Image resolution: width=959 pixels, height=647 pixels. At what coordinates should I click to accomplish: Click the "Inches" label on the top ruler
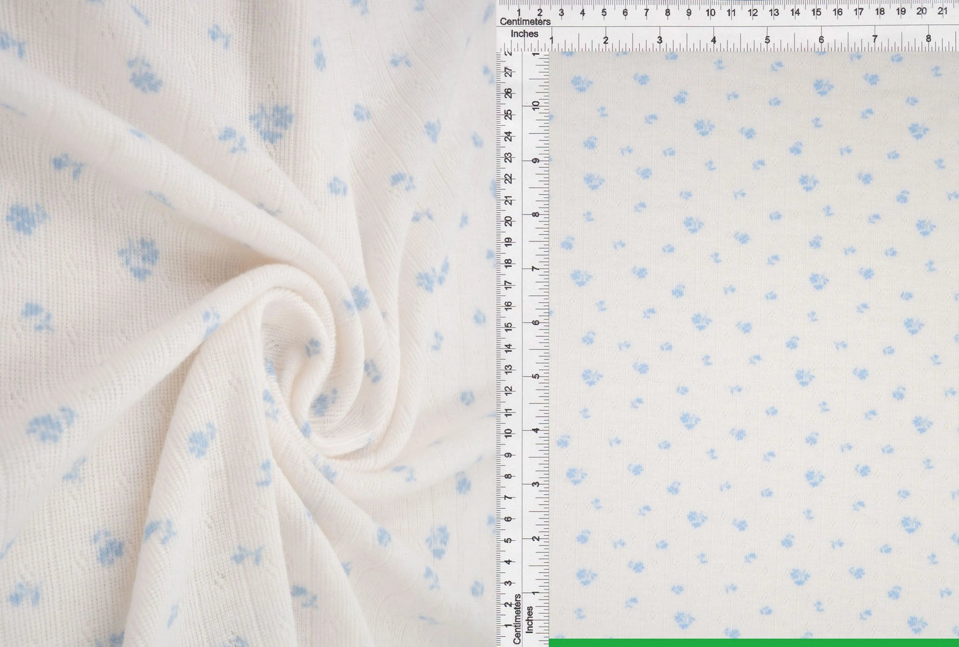point(524,34)
